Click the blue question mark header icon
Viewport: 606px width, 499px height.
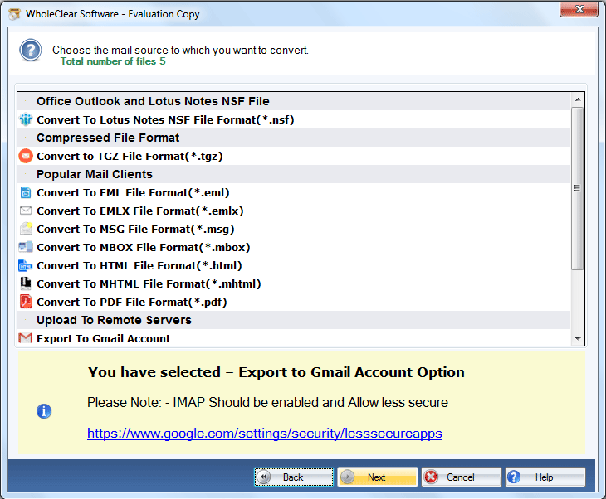coord(31,51)
